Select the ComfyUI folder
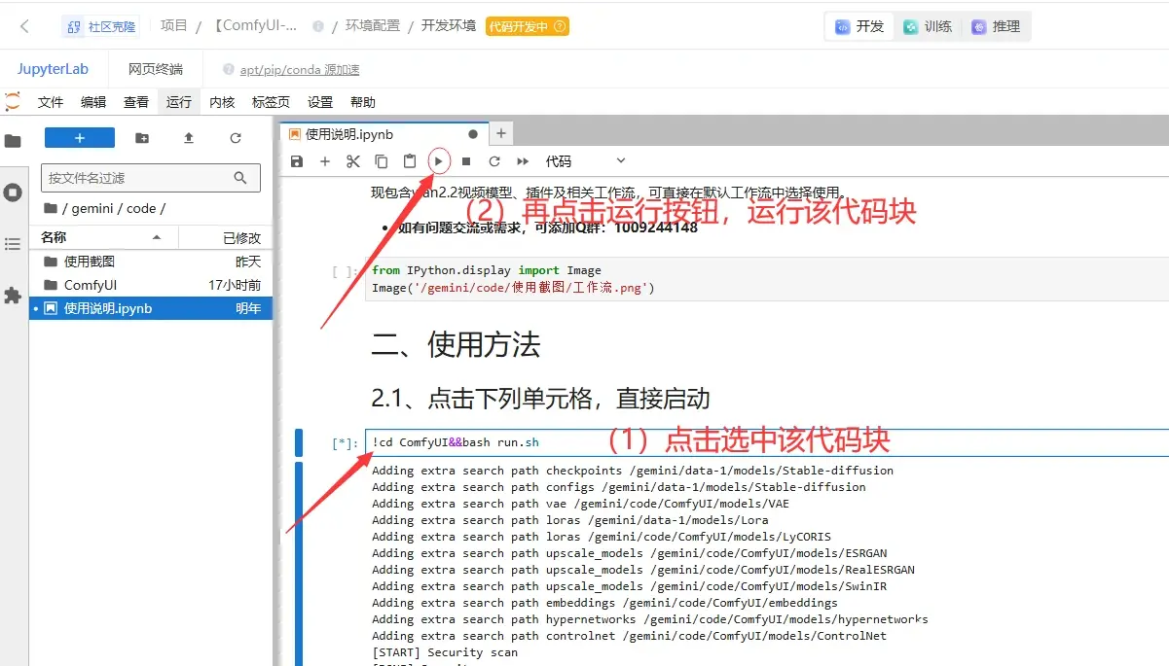Image resolution: width=1169 pixels, height=666 pixels. point(151,285)
